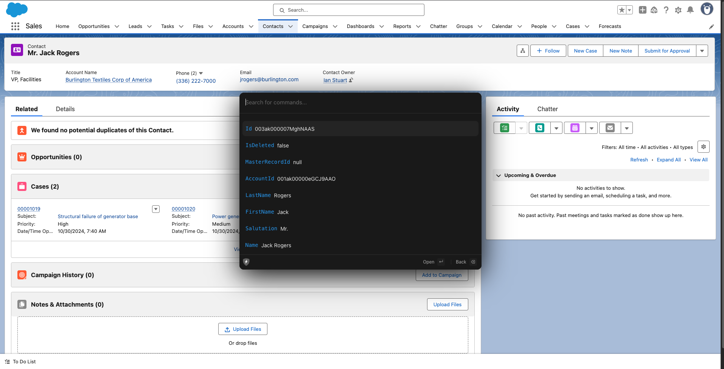Click the shield lightning icon in command palette
The width and height of the screenshot is (724, 369).
point(246,262)
